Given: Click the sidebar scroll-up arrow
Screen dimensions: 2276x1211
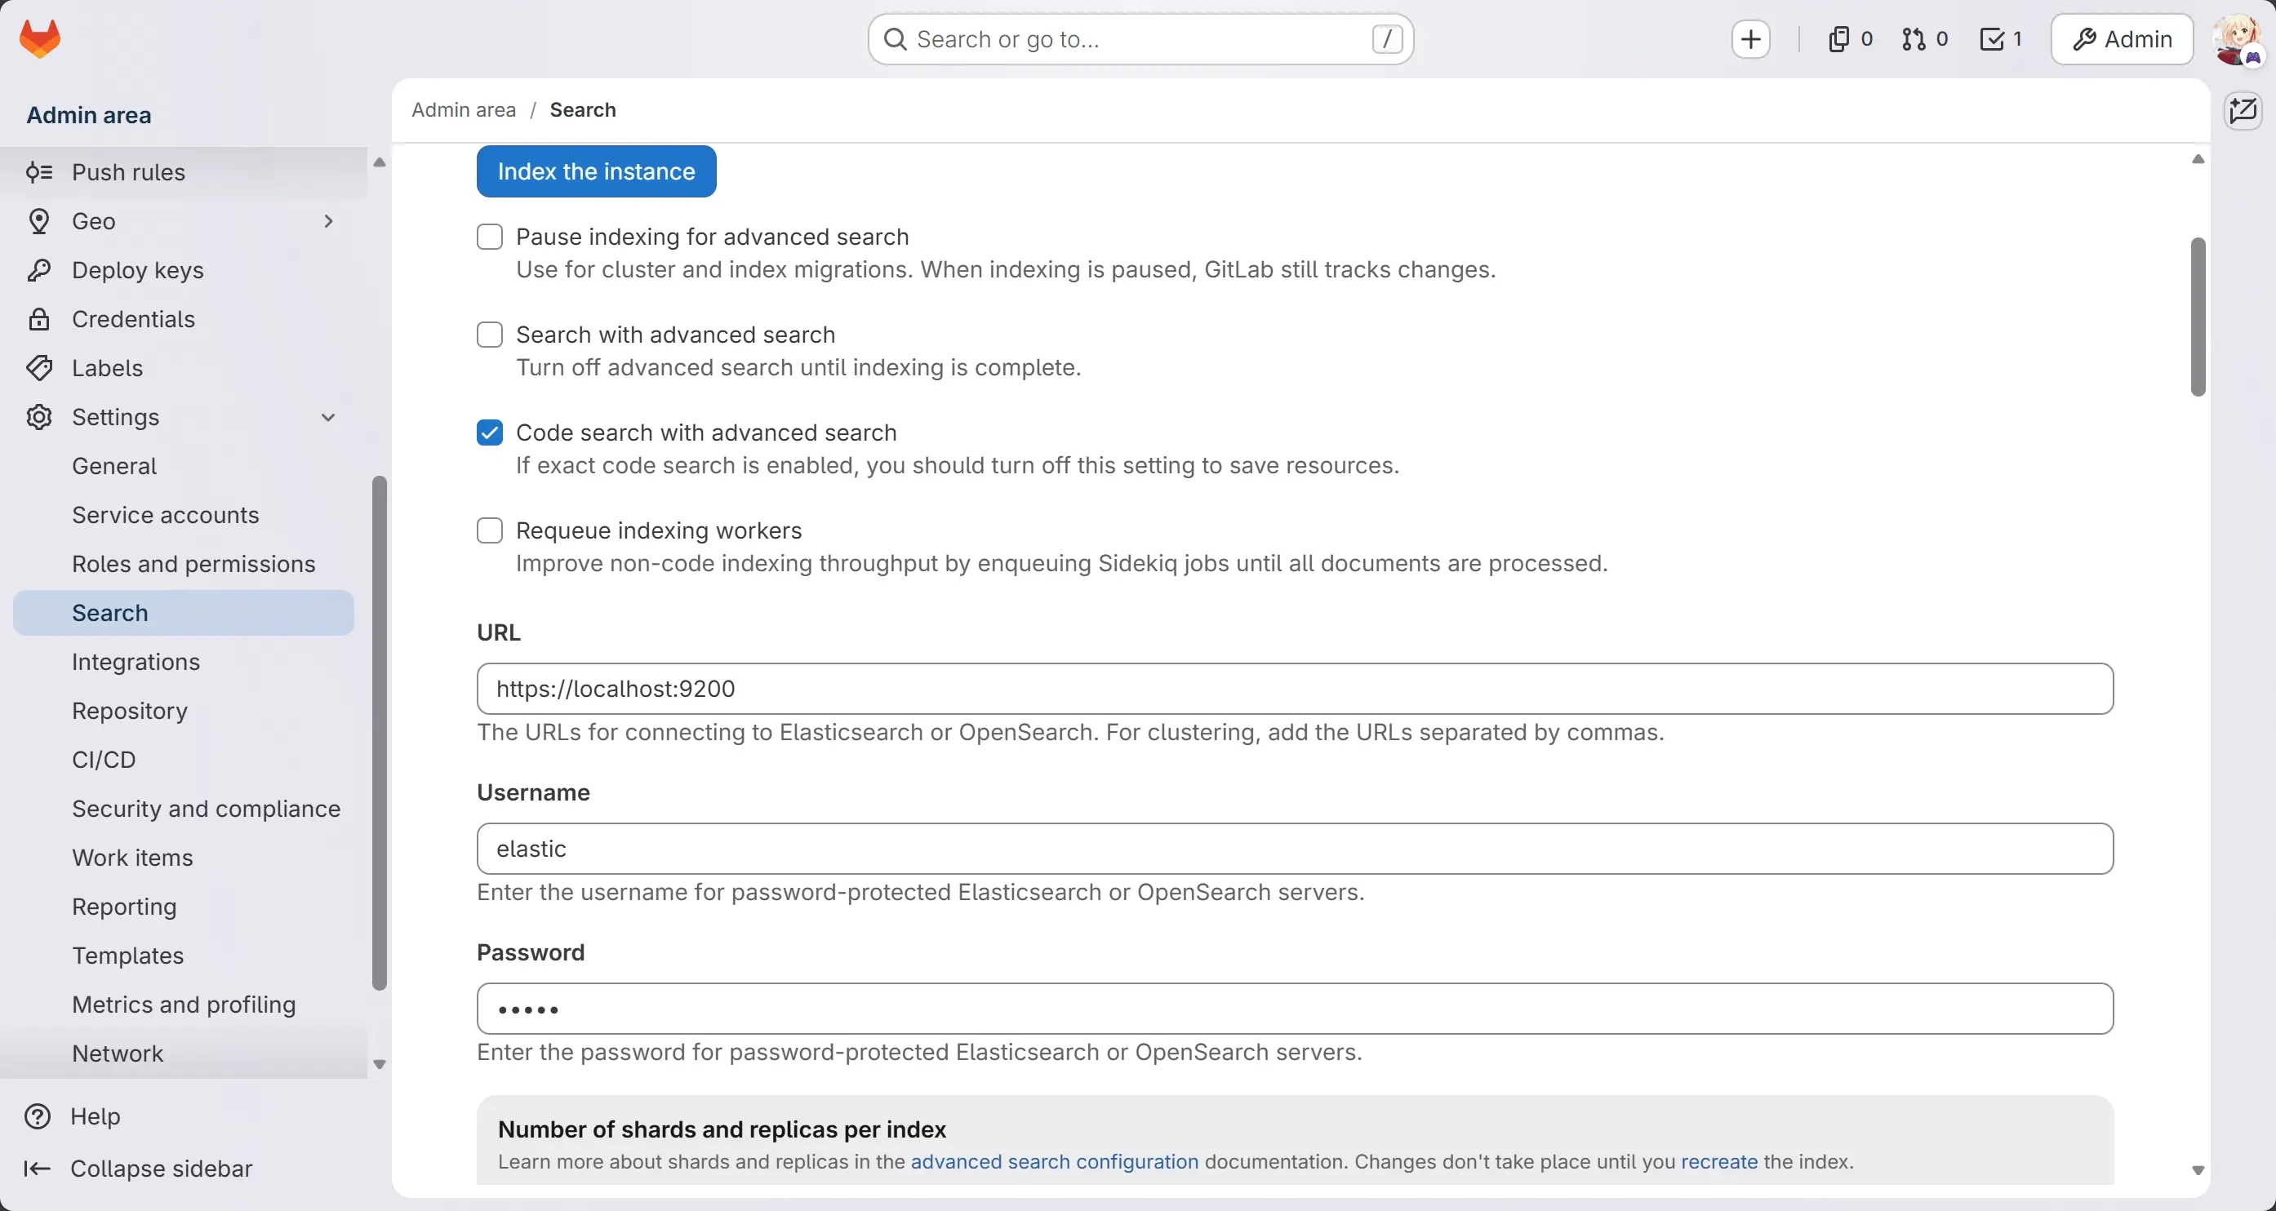Looking at the screenshot, I should pos(379,162).
